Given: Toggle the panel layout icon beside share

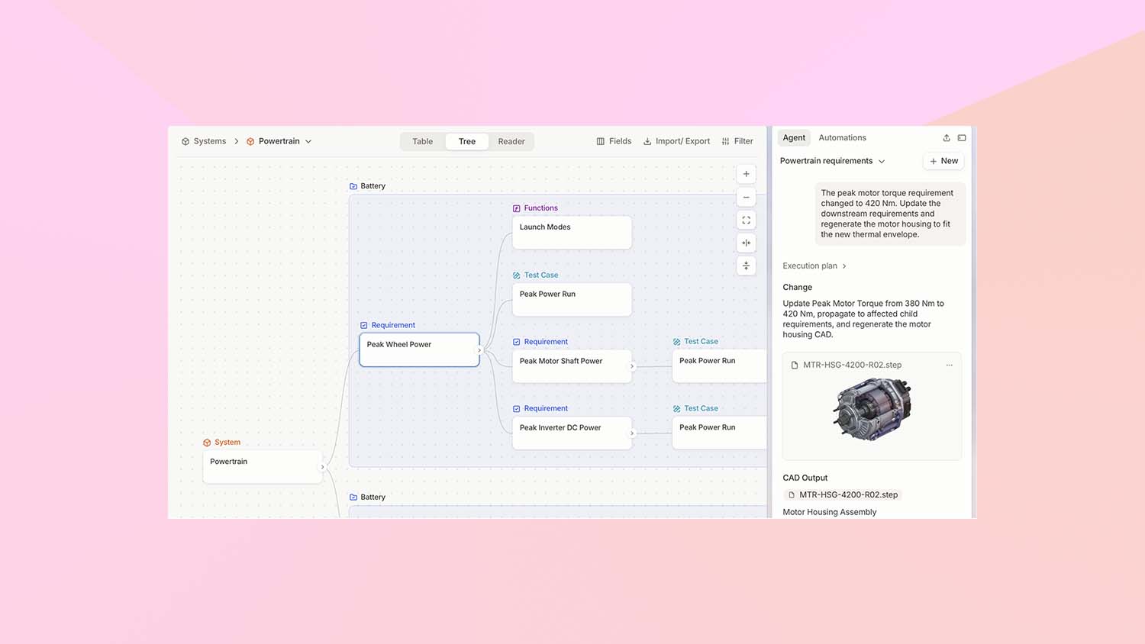Looking at the screenshot, I should coord(962,138).
